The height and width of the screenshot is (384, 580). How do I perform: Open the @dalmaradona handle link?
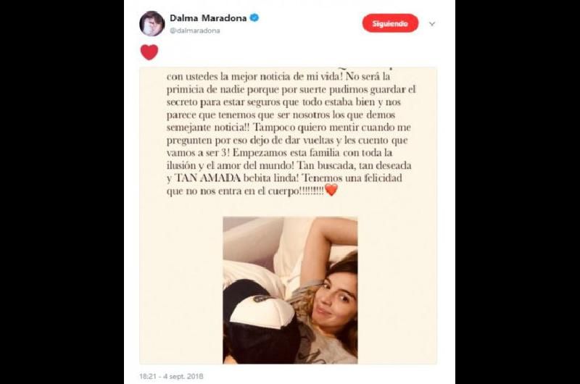(194, 30)
